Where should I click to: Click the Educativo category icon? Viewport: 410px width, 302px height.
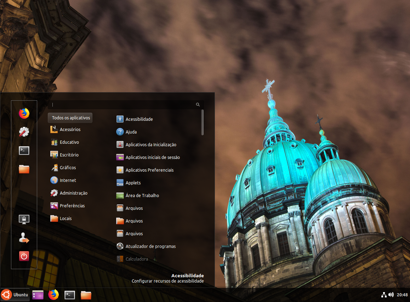point(54,142)
